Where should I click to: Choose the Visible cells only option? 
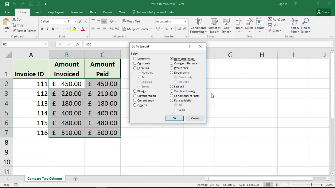(172, 91)
